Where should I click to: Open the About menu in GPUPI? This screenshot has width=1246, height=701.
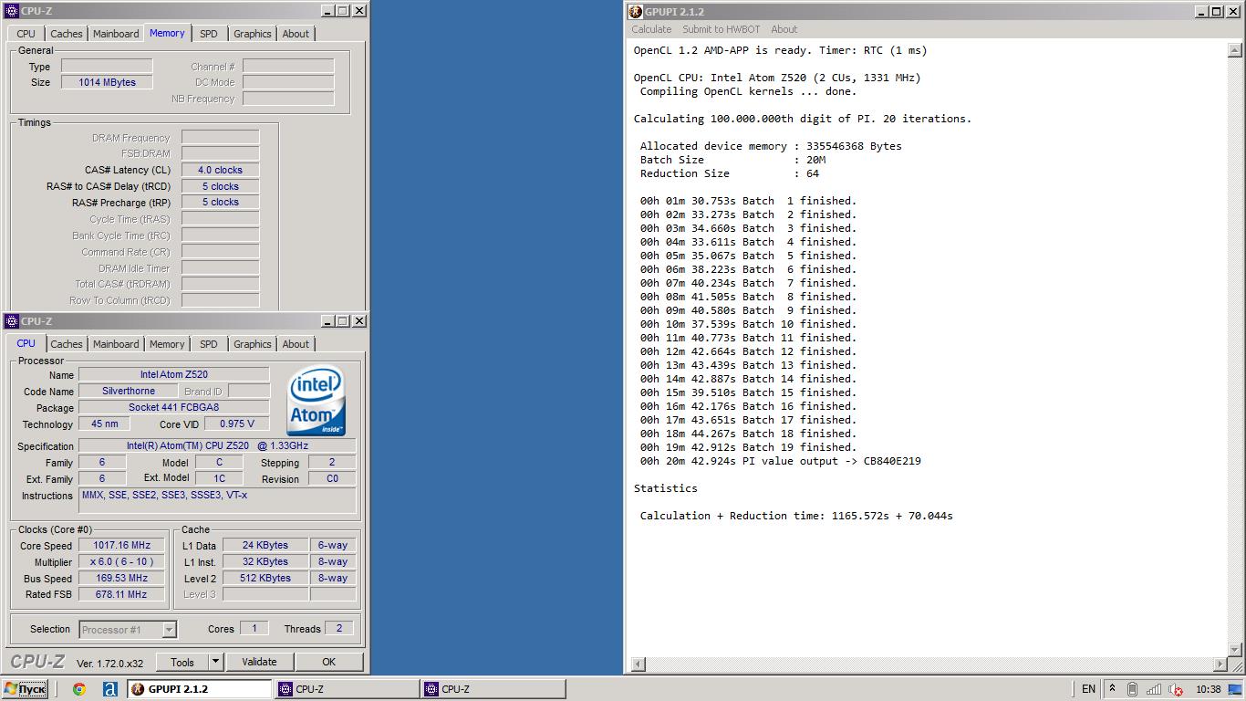pos(784,29)
